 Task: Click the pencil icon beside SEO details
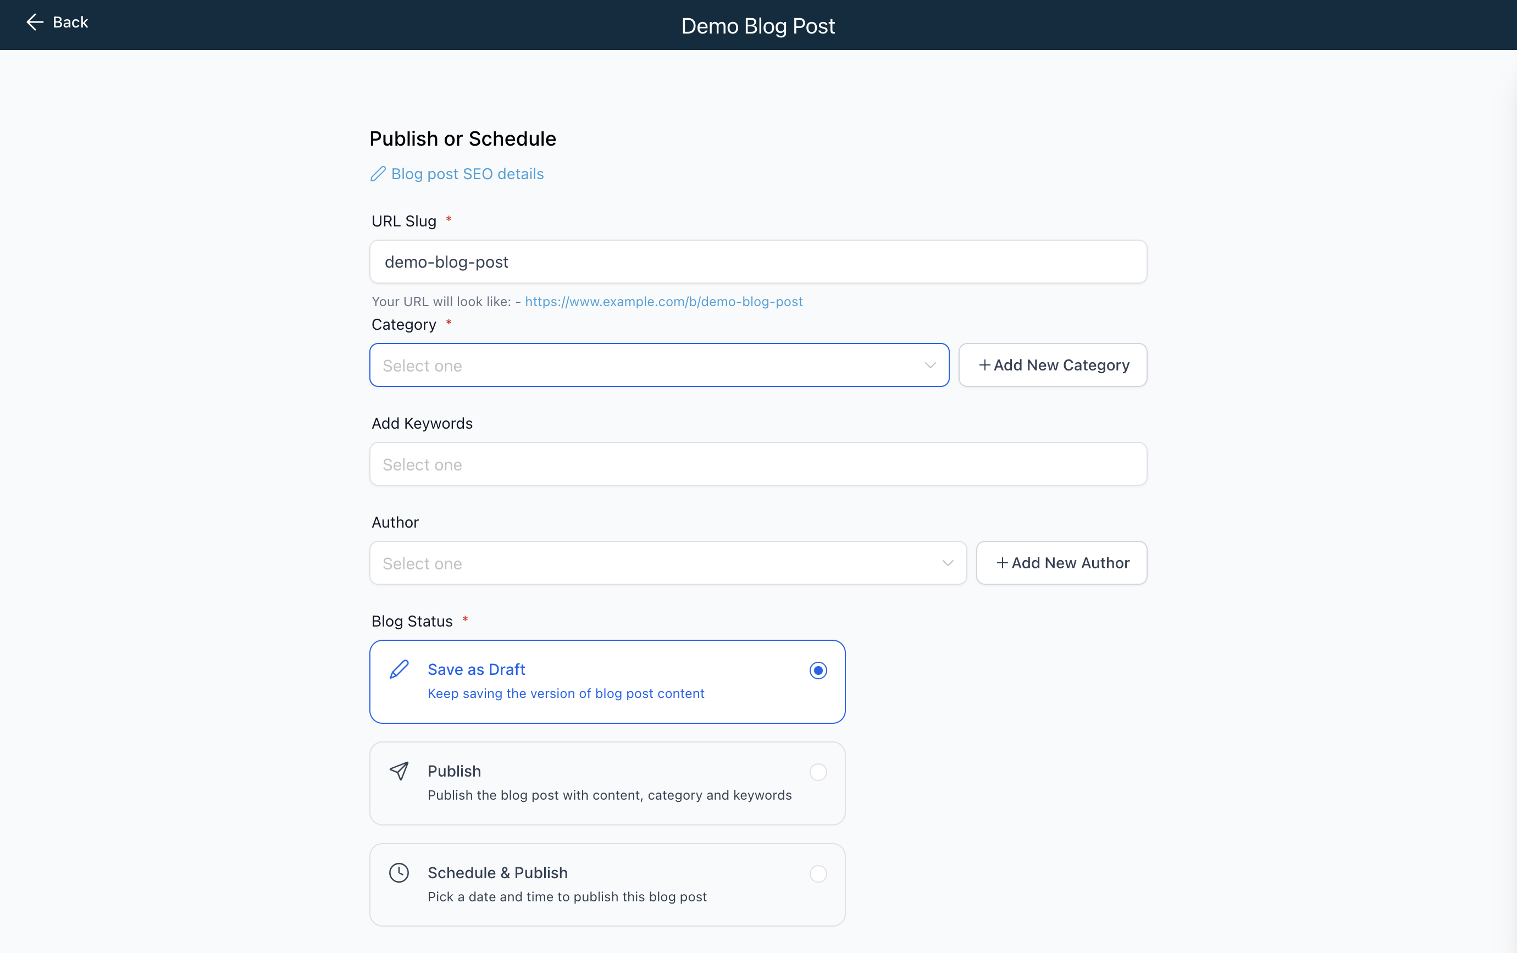(378, 174)
